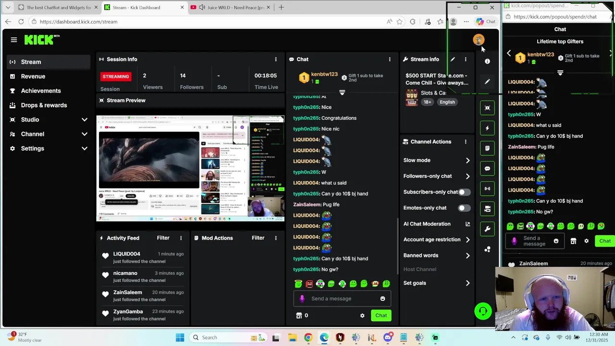Viewport: 615px width, 346px height.
Task: Open the profile avatar menu
Action: (479, 40)
